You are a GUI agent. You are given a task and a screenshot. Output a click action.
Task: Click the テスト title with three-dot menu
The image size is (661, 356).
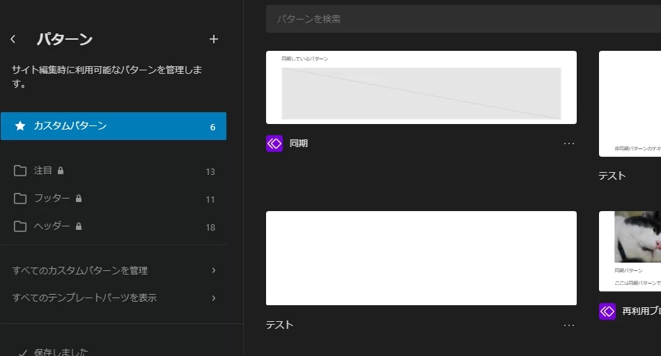pos(279,325)
